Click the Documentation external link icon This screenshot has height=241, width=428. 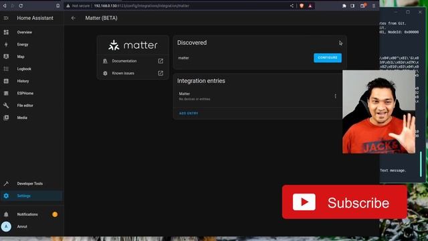(x=160, y=61)
